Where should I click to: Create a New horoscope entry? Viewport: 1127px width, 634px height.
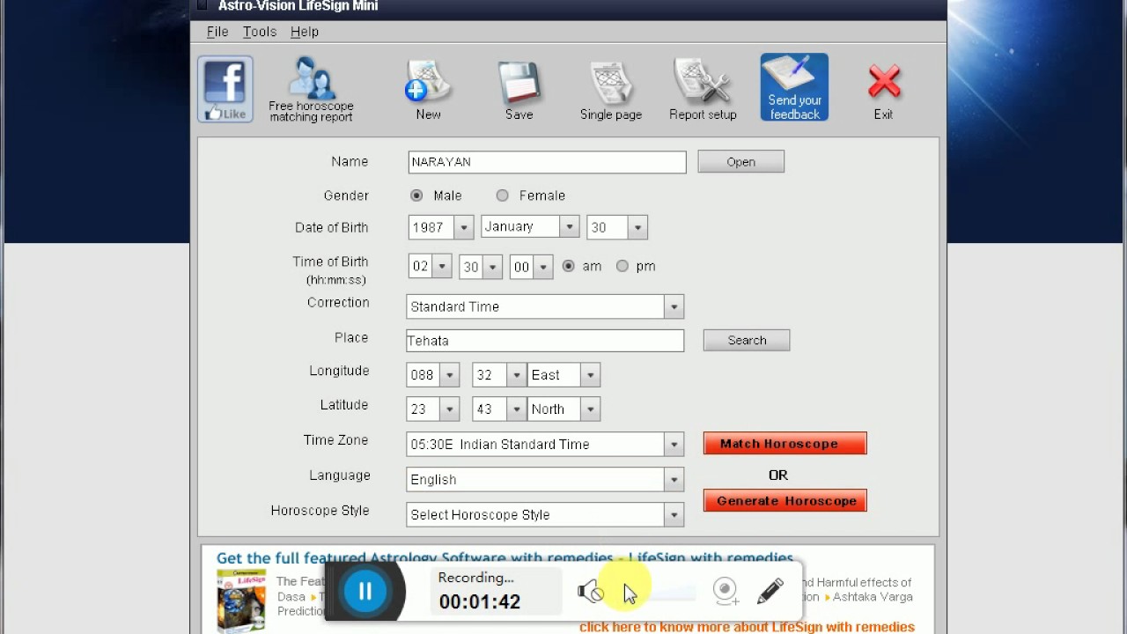click(428, 89)
